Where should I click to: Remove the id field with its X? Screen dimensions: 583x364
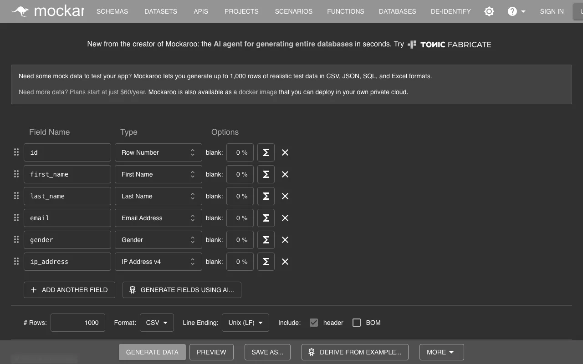pos(285,152)
